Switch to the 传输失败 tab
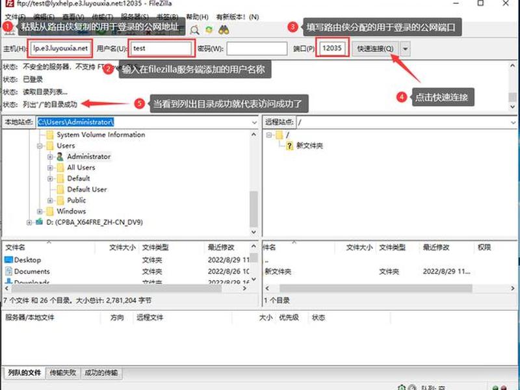The height and width of the screenshot is (390, 520). (x=62, y=372)
